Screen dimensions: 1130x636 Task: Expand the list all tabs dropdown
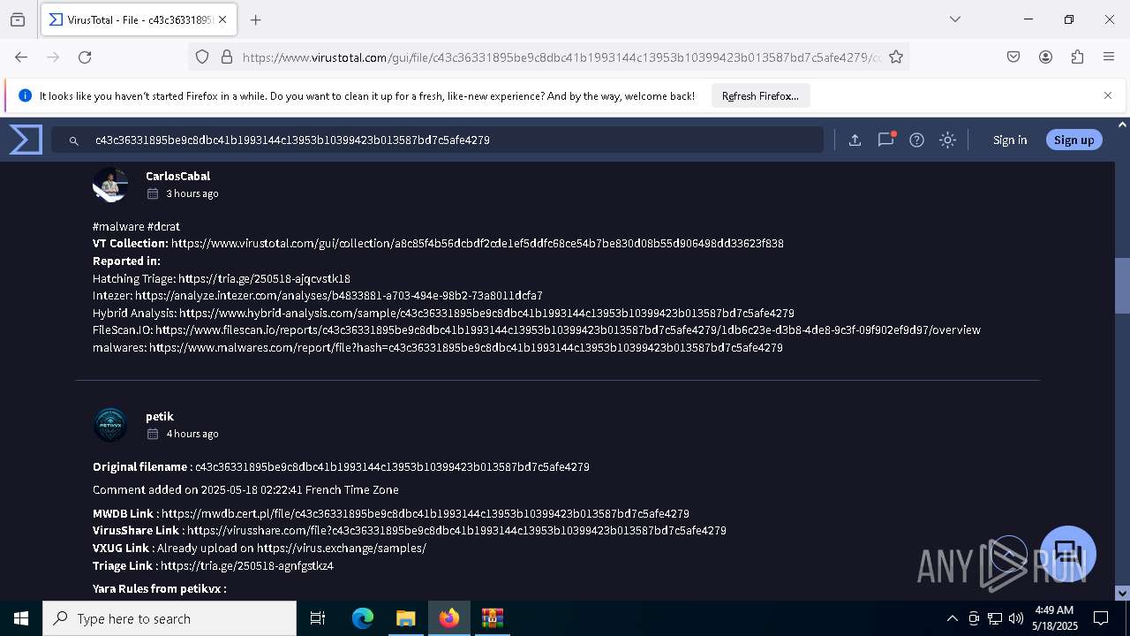(955, 19)
